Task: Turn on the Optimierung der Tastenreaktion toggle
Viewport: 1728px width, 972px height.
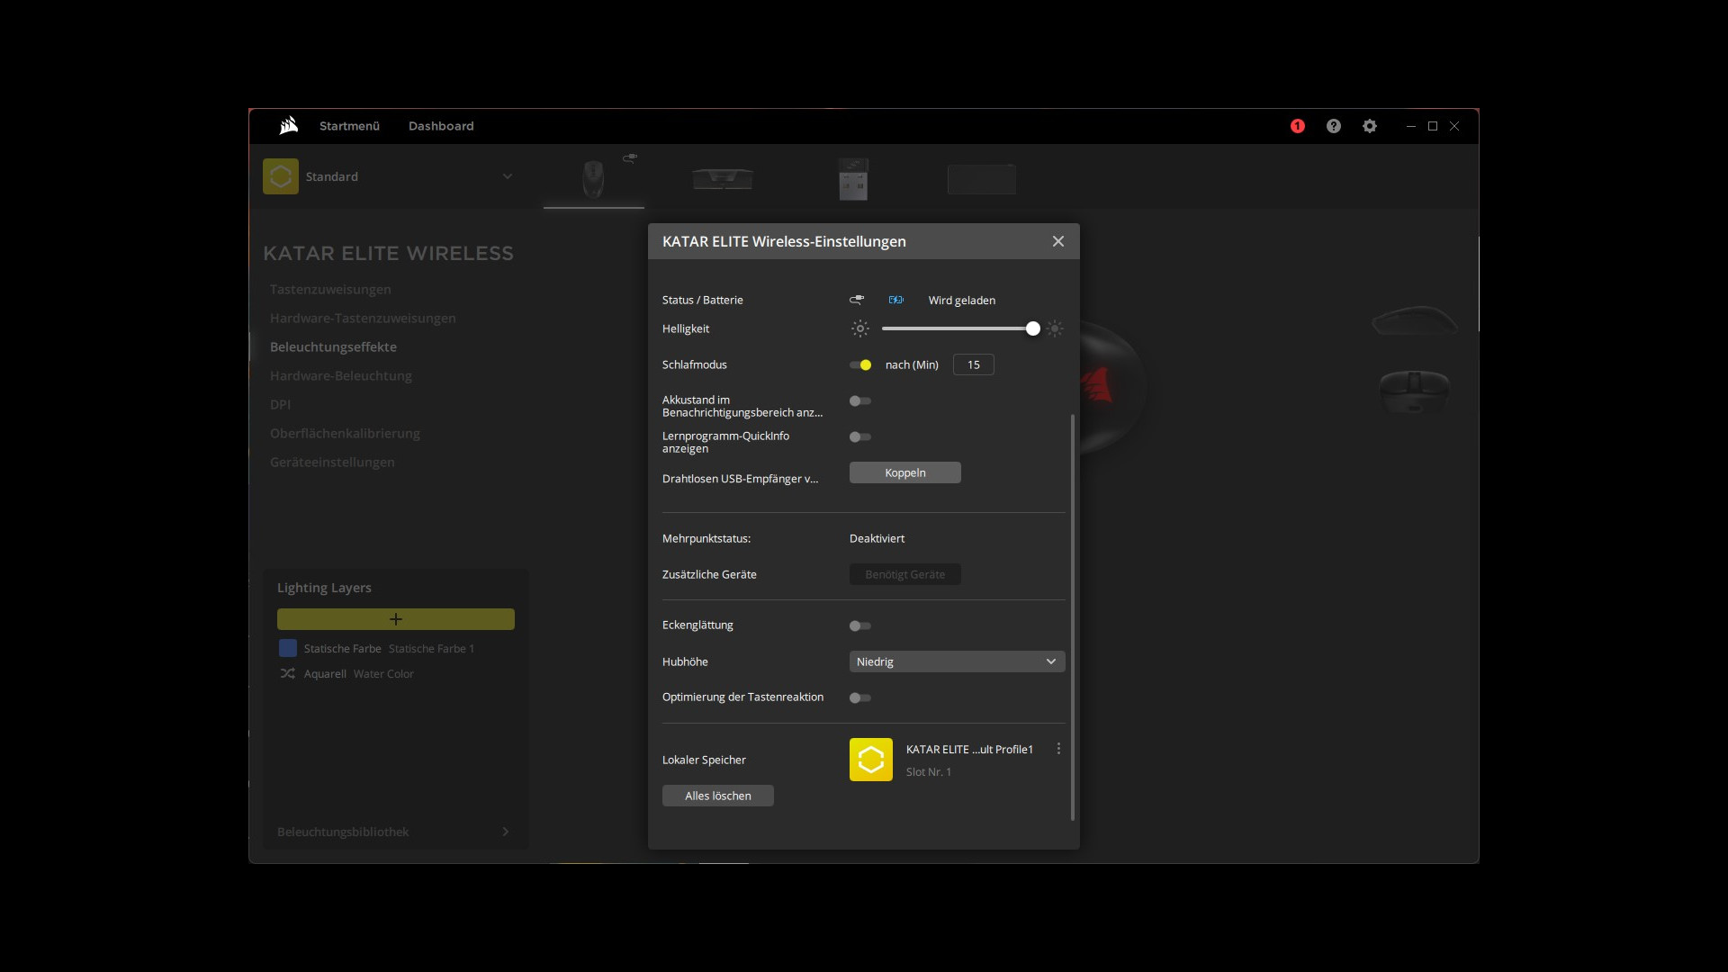Action: point(860,697)
